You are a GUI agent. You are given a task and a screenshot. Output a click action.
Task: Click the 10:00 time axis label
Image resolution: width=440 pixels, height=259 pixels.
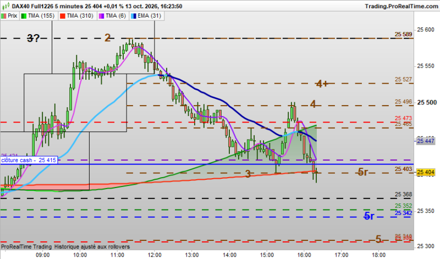(x=80, y=255)
